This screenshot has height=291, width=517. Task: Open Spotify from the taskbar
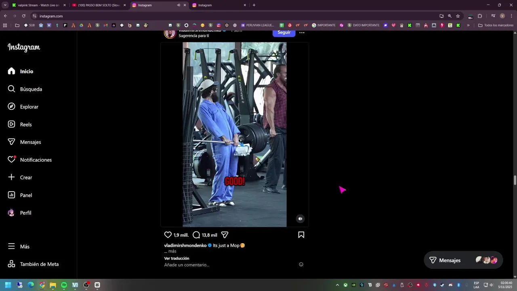(x=64, y=285)
